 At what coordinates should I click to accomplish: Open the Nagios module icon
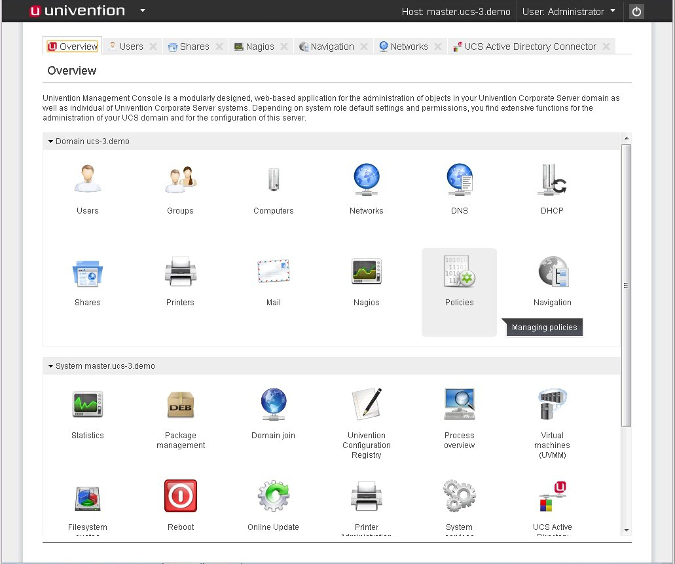click(367, 271)
